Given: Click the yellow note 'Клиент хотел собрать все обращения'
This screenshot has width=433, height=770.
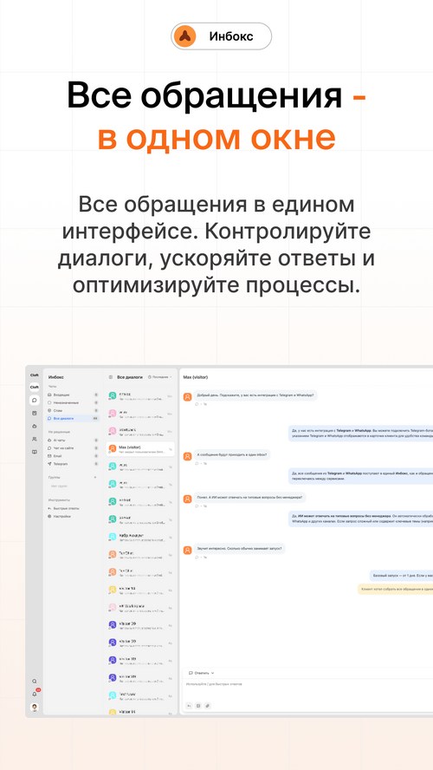Looking at the screenshot, I should [x=395, y=588].
